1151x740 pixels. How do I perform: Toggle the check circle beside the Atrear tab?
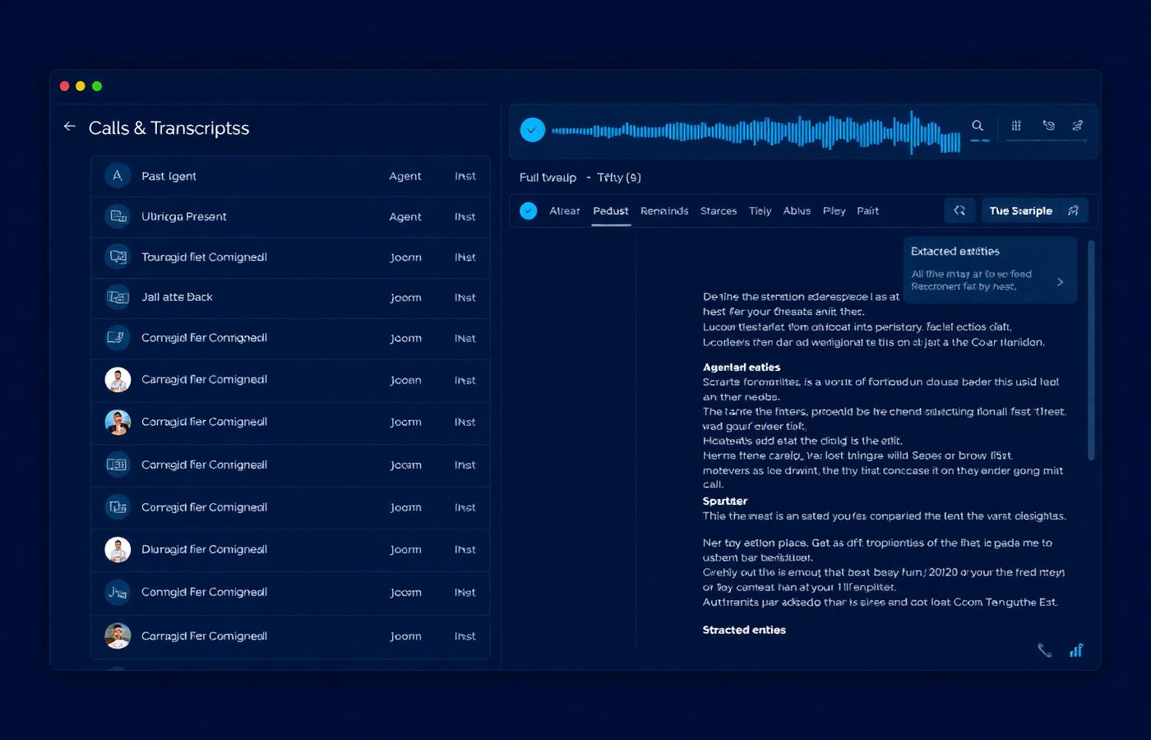529,210
